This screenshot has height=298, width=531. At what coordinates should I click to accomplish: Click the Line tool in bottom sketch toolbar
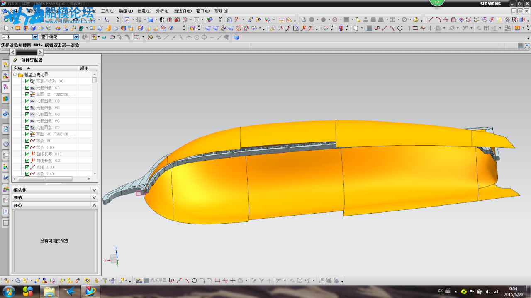click(179, 280)
